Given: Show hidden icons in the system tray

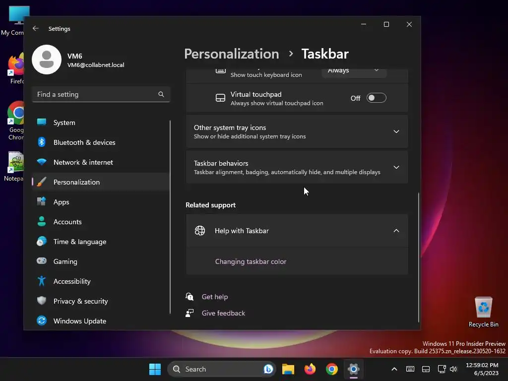Looking at the screenshot, I should 394,369.
